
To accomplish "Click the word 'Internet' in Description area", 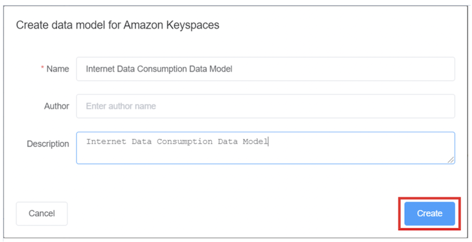I will pyautogui.click(x=105, y=142).
